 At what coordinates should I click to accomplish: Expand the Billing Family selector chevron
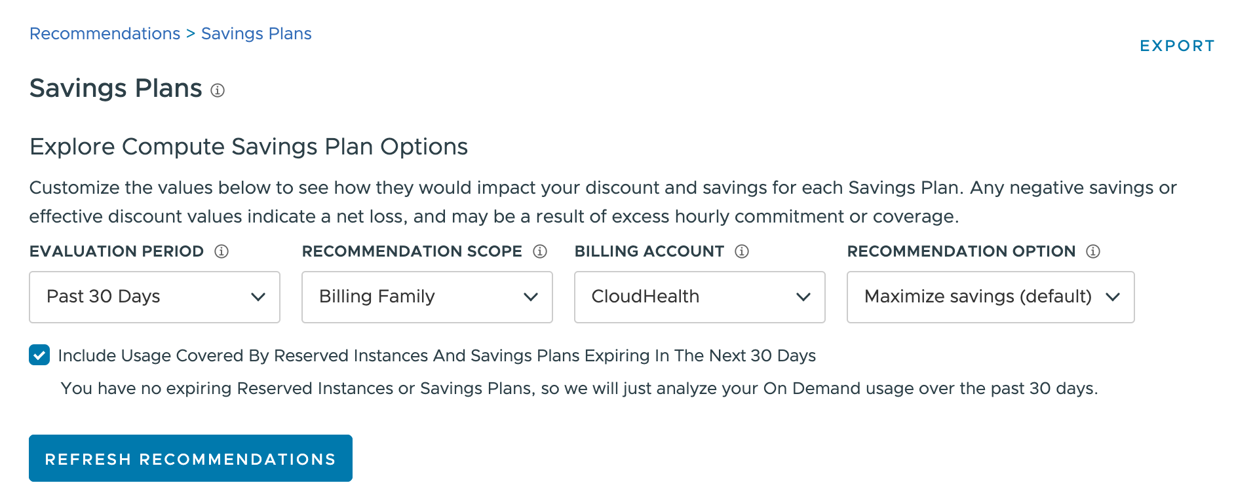click(530, 297)
